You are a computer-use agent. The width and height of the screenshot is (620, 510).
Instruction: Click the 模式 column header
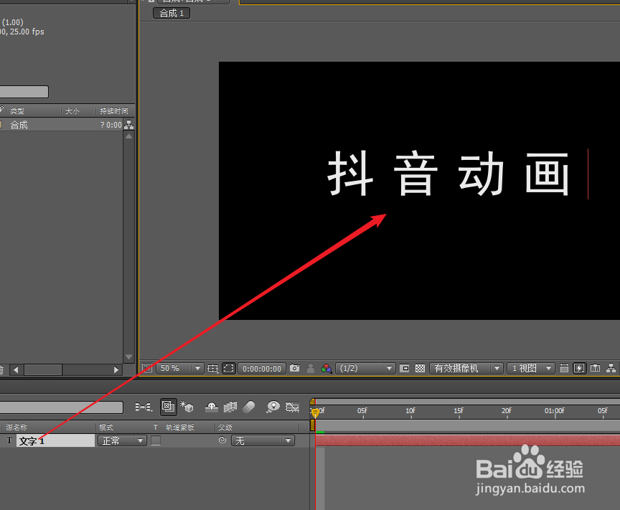click(x=106, y=428)
